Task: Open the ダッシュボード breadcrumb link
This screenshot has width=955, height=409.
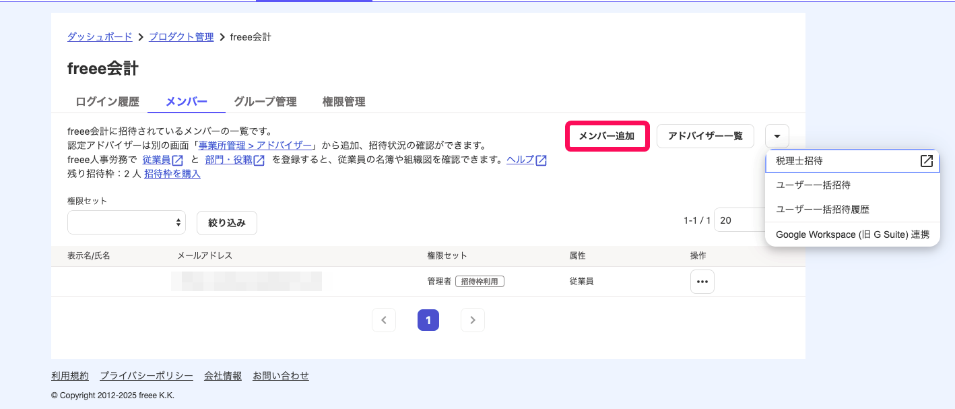Action: tap(100, 37)
